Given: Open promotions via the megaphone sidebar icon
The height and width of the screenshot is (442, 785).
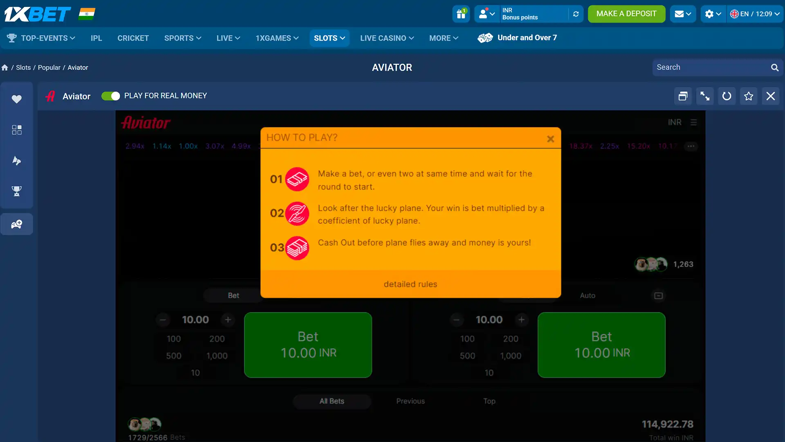Looking at the screenshot, I should coord(17,160).
